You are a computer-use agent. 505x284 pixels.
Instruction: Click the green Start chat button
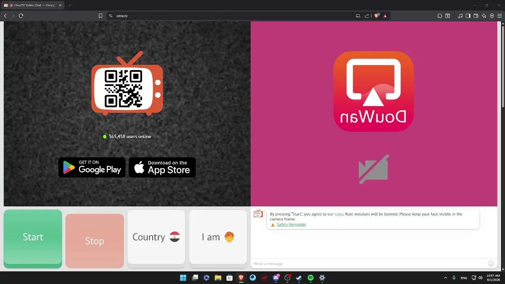tap(33, 238)
